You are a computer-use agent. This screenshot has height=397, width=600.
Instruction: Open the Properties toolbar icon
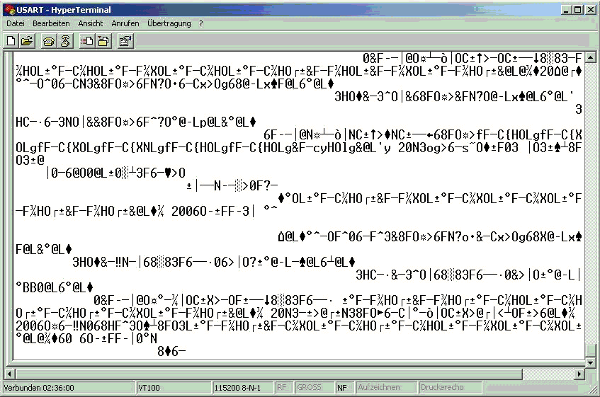pyautogui.click(x=125, y=41)
